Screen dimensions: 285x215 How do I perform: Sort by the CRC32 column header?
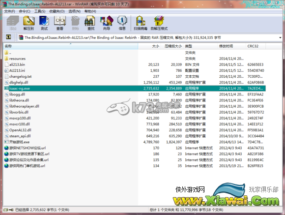pyautogui.click(x=256, y=46)
